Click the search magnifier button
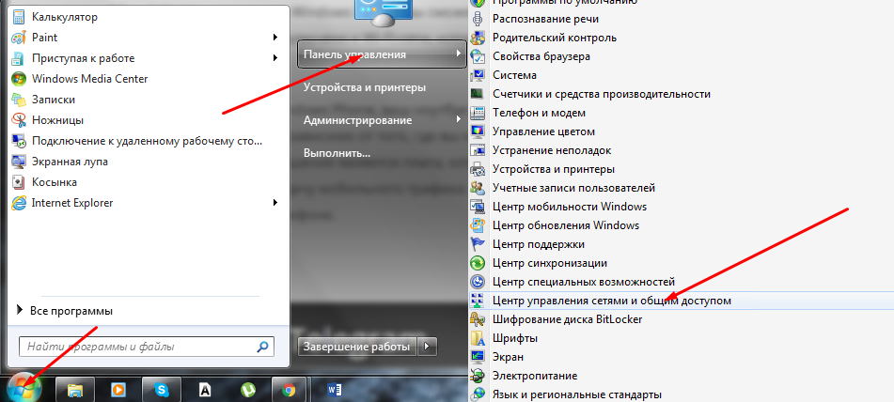The width and height of the screenshot is (894, 402). (263, 346)
